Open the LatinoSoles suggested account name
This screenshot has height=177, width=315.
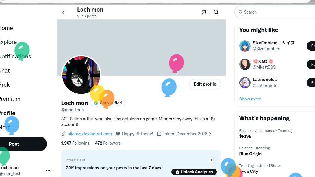(265, 80)
